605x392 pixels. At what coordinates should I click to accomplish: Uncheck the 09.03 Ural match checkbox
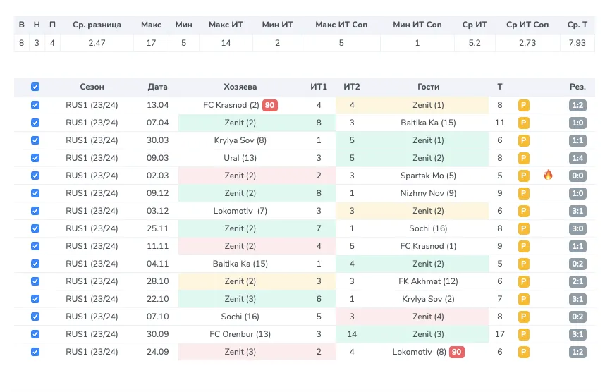click(35, 158)
